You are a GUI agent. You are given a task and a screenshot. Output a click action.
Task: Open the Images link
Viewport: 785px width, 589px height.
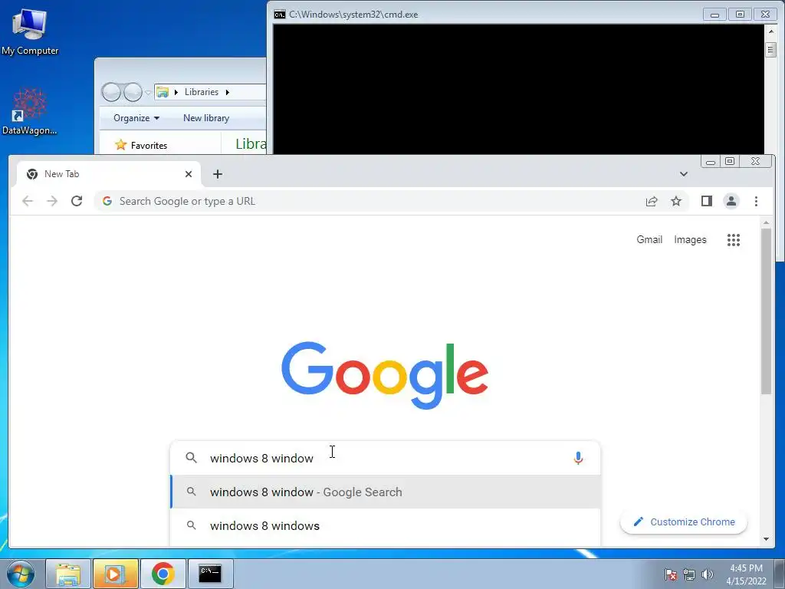690,239
